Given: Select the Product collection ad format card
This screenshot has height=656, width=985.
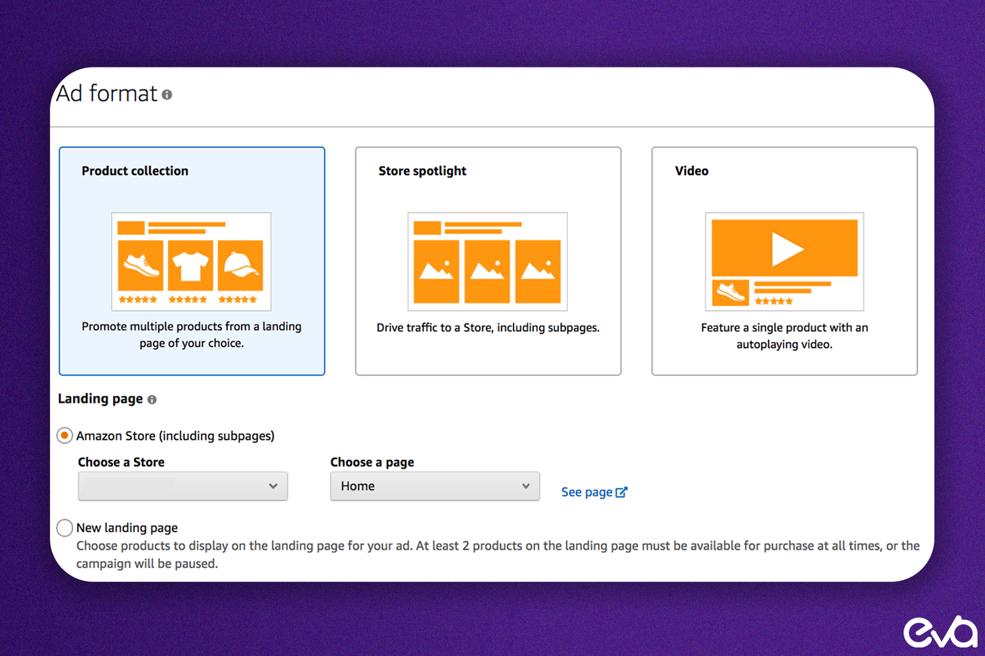Looking at the screenshot, I should (192, 261).
